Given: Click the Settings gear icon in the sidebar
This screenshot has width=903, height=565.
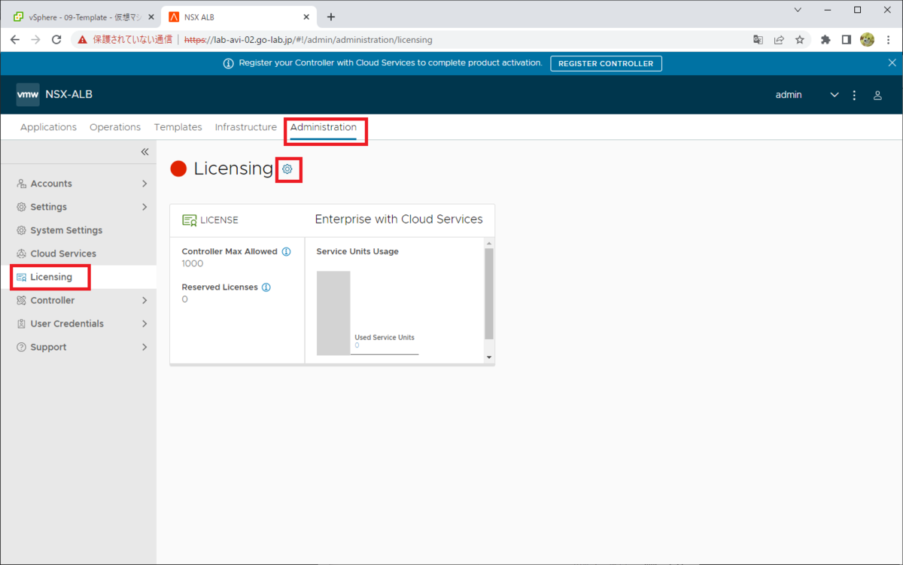Looking at the screenshot, I should pyautogui.click(x=22, y=207).
